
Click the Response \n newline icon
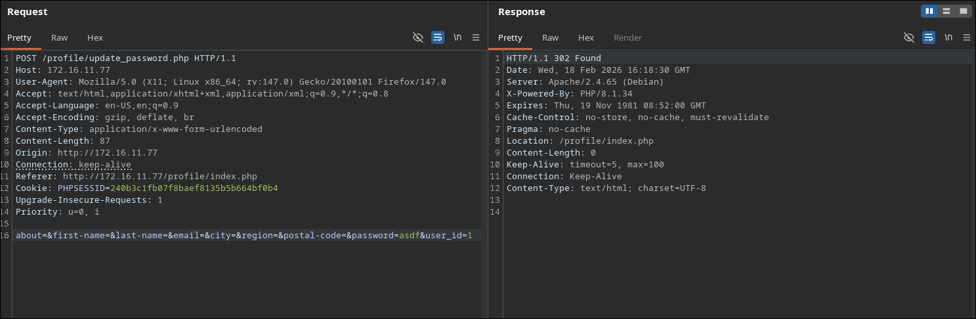[948, 37]
